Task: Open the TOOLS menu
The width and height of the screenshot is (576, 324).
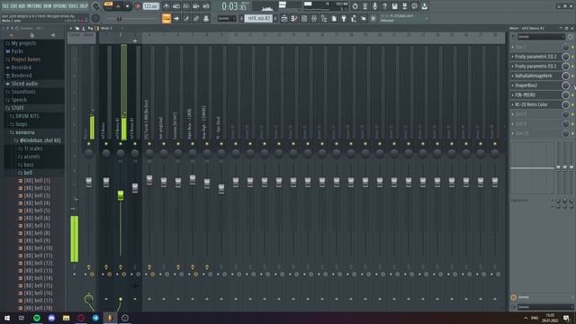Action: (x=74, y=6)
